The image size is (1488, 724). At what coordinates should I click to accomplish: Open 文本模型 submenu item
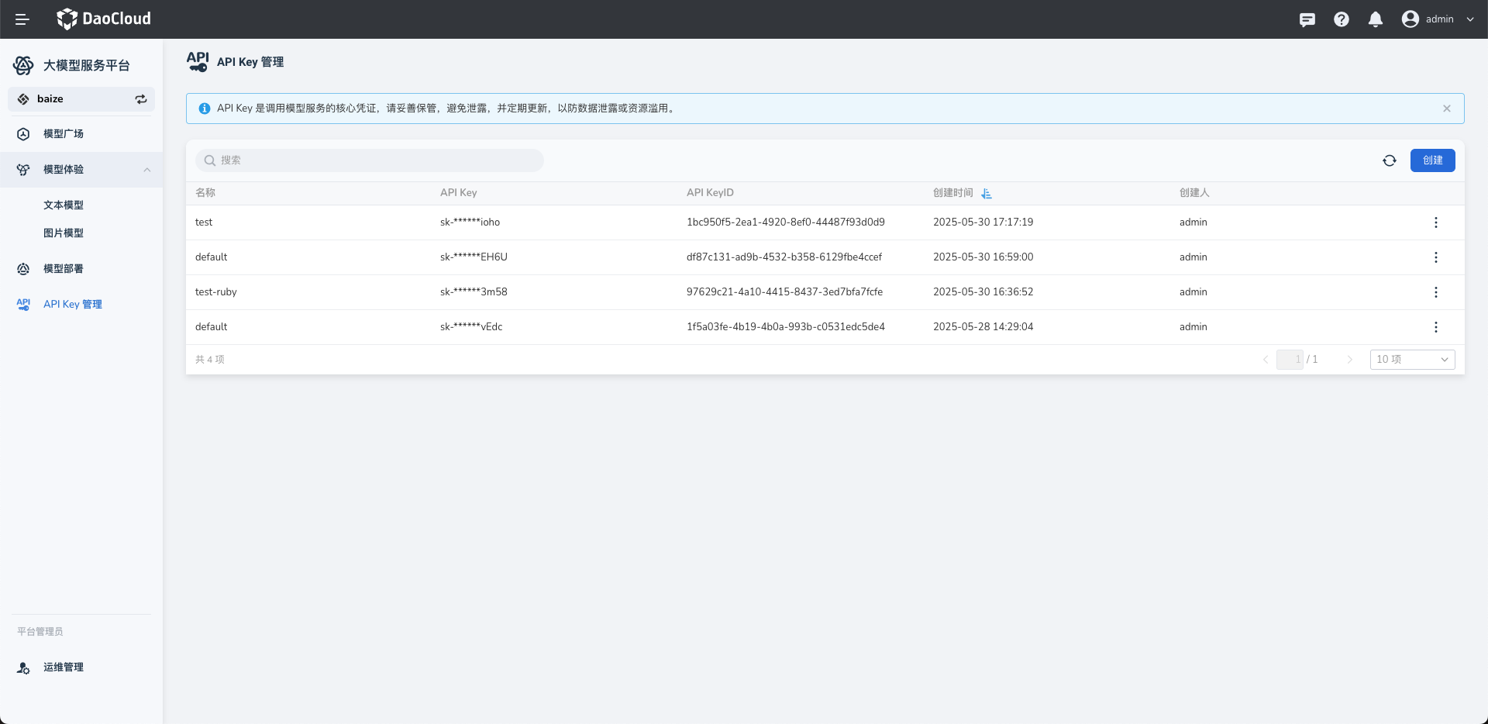[x=64, y=205]
